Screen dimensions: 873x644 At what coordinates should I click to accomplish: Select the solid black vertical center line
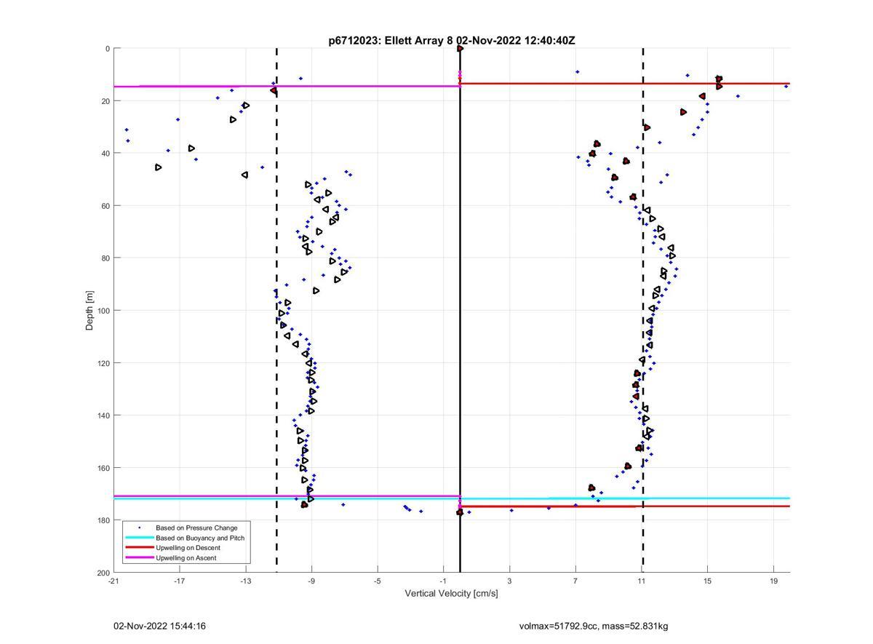point(460,311)
